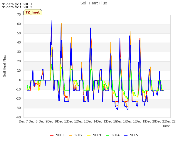This screenshot has width=188, height=141.
Task: Click the -40 y-axis tick label
Action: point(19,117)
